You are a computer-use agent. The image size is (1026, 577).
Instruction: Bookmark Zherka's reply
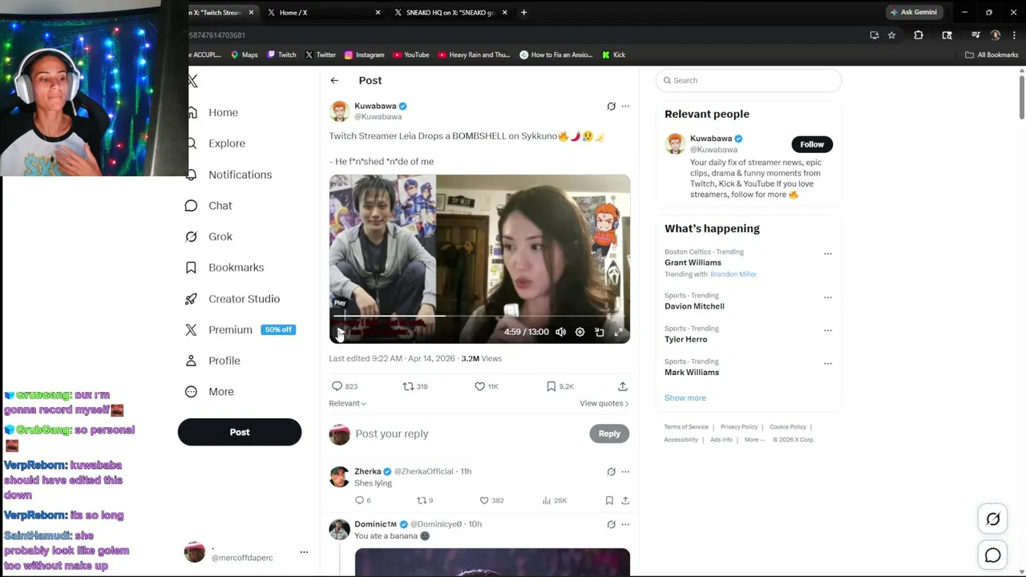click(609, 500)
